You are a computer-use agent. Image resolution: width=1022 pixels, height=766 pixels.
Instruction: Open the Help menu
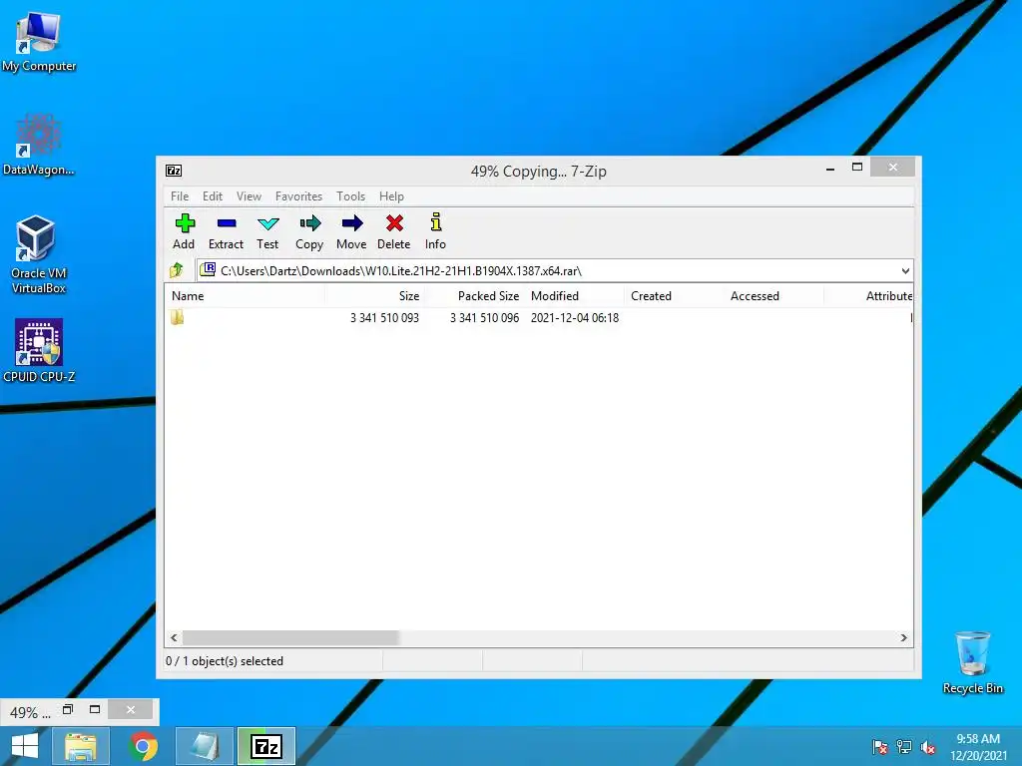(x=391, y=196)
